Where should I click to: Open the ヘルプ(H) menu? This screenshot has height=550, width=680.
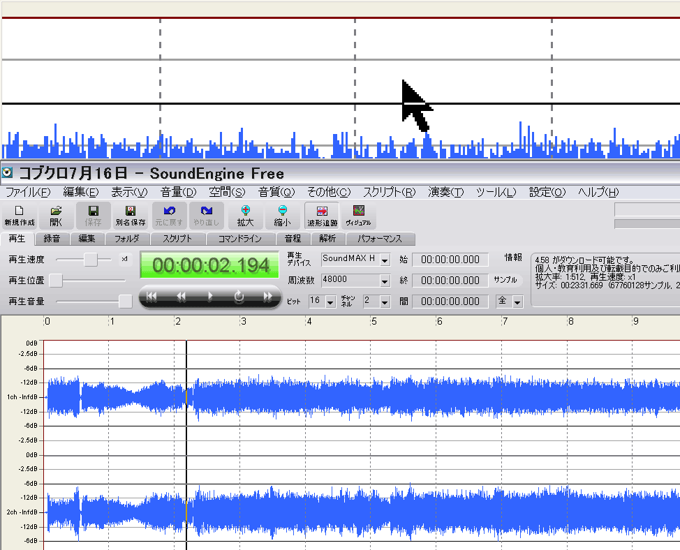coord(598,192)
